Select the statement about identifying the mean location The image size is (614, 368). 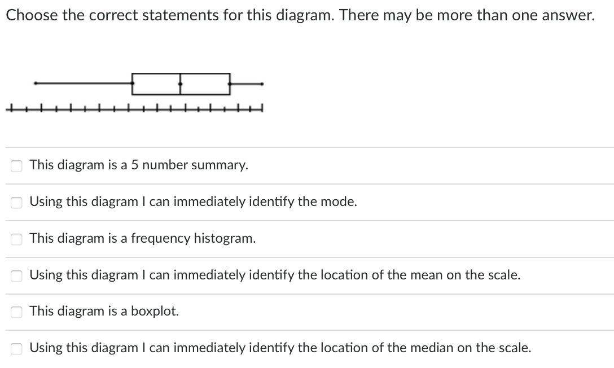(x=275, y=275)
